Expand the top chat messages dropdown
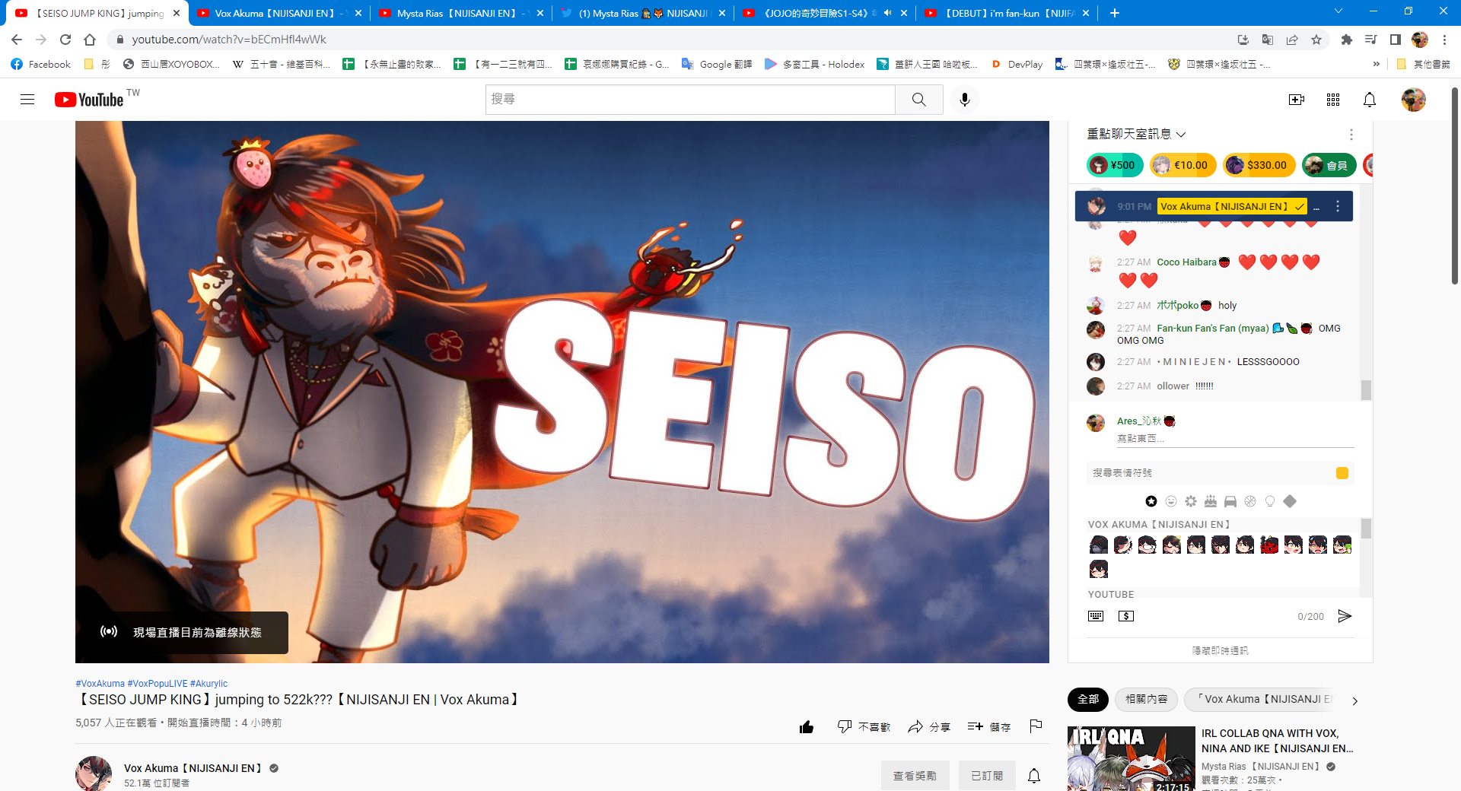The height and width of the screenshot is (791, 1461). coord(1136,134)
